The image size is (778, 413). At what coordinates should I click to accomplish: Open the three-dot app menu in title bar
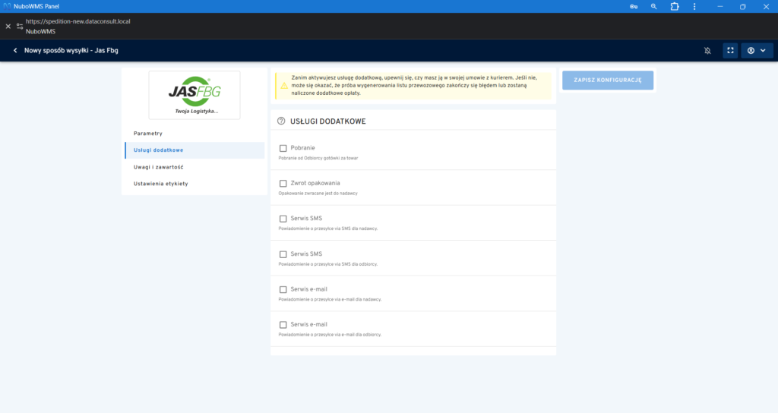coord(694,6)
